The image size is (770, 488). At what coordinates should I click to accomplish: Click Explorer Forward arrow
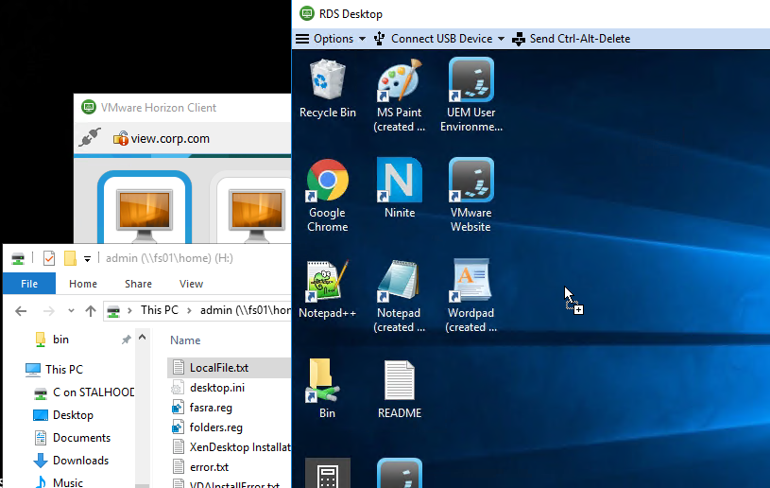click(x=48, y=310)
